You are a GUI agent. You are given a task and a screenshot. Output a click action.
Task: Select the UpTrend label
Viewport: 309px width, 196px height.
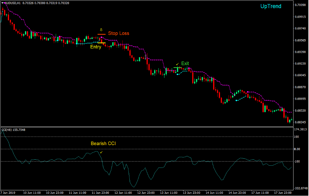tap(271, 6)
